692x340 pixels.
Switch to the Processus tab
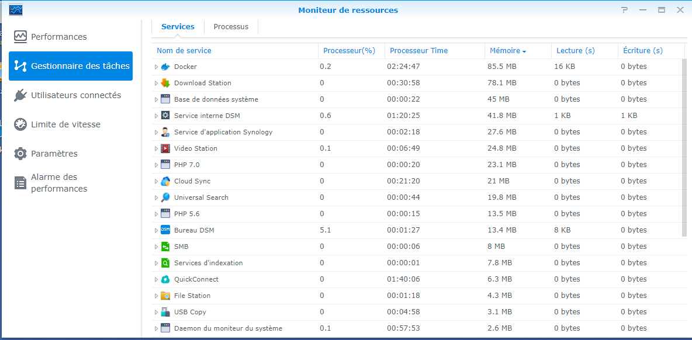pos(231,27)
